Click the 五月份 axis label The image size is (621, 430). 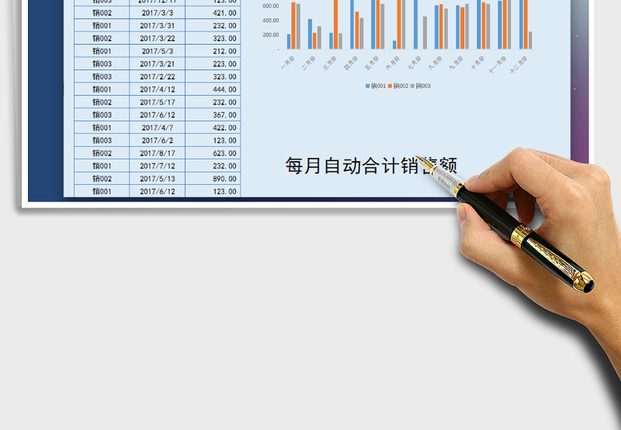point(372,63)
